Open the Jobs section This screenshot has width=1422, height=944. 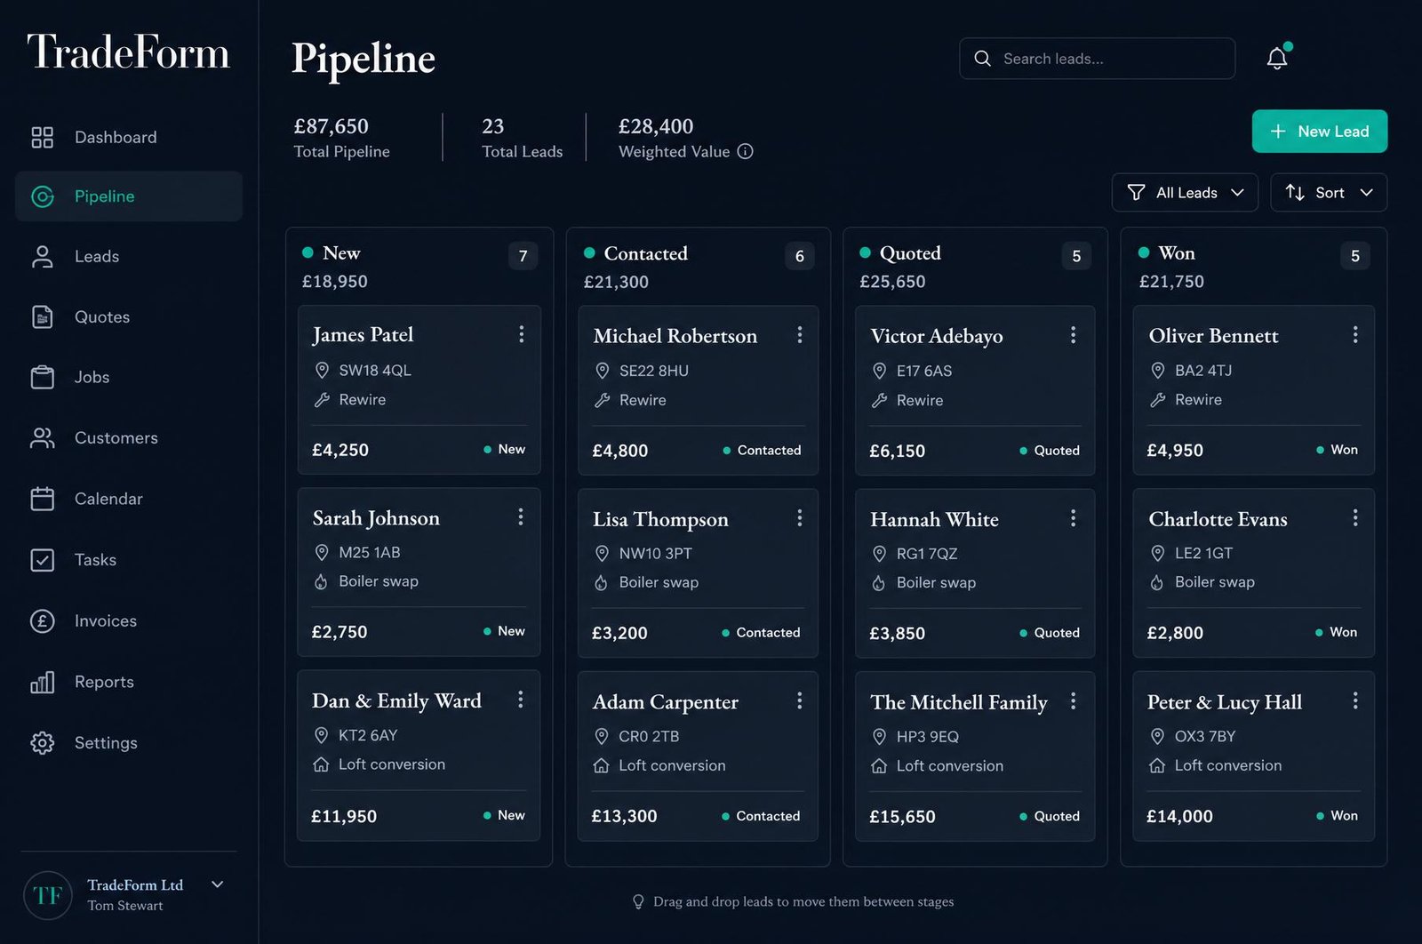click(129, 377)
